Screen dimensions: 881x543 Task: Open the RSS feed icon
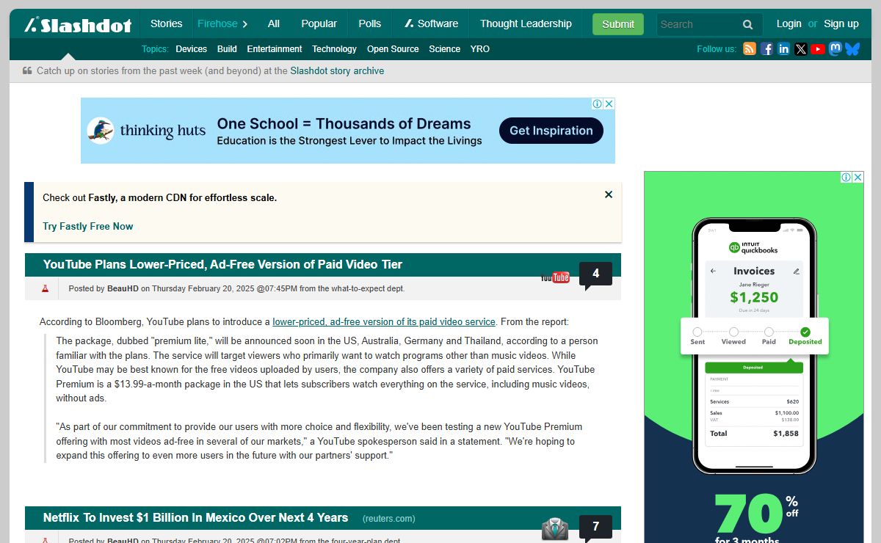click(x=750, y=49)
